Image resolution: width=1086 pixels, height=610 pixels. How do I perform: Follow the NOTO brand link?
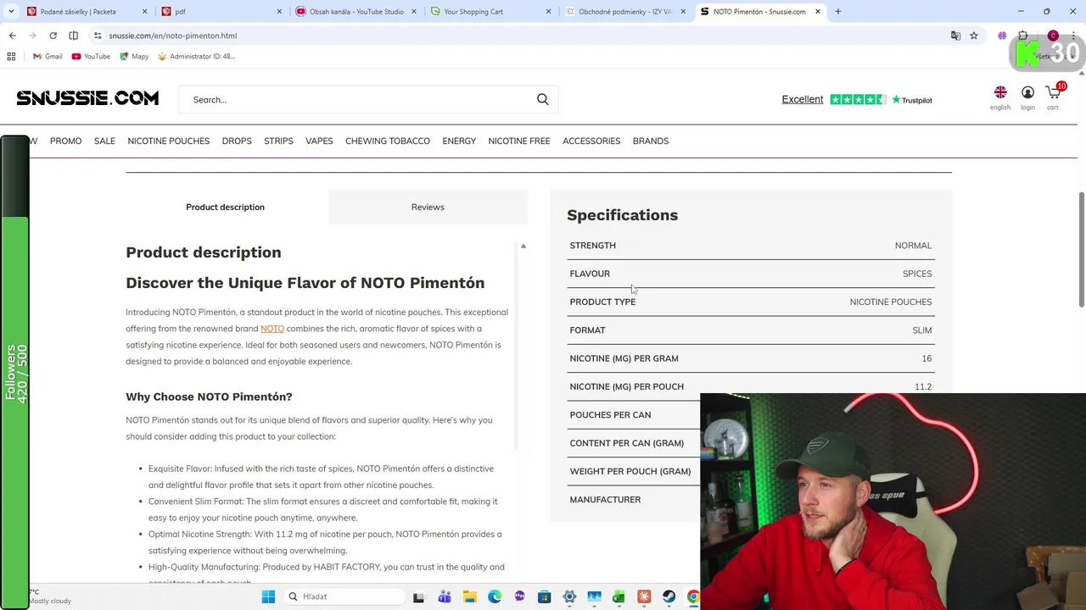tap(272, 329)
